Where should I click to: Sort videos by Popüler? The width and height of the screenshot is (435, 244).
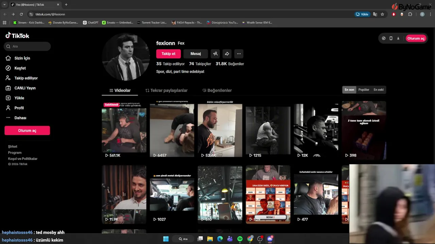tap(364, 90)
